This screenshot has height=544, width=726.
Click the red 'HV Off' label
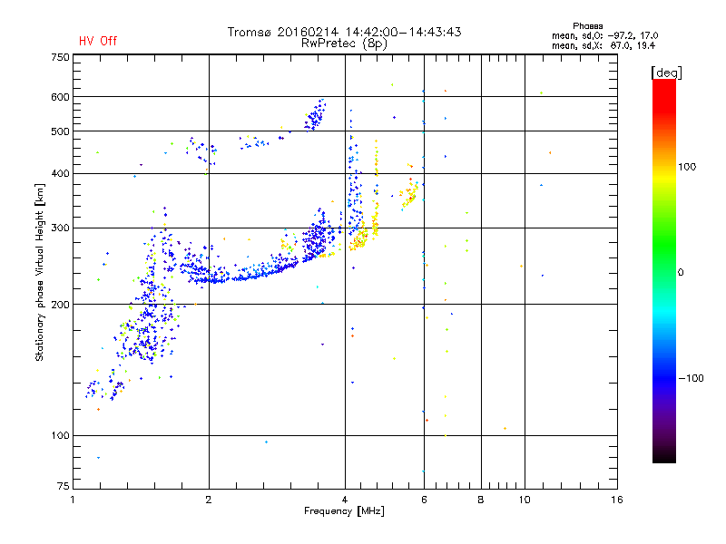(98, 41)
